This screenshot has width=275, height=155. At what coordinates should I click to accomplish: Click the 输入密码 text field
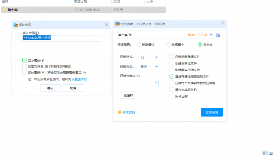pyautogui.click(x=61, y=38)
